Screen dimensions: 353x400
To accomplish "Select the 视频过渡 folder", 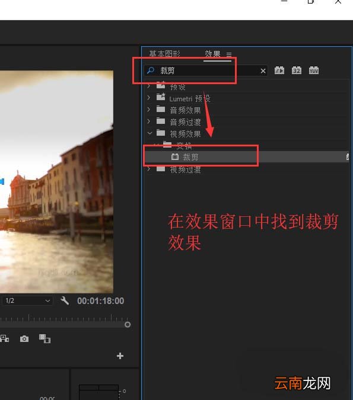I will (246, 169).
